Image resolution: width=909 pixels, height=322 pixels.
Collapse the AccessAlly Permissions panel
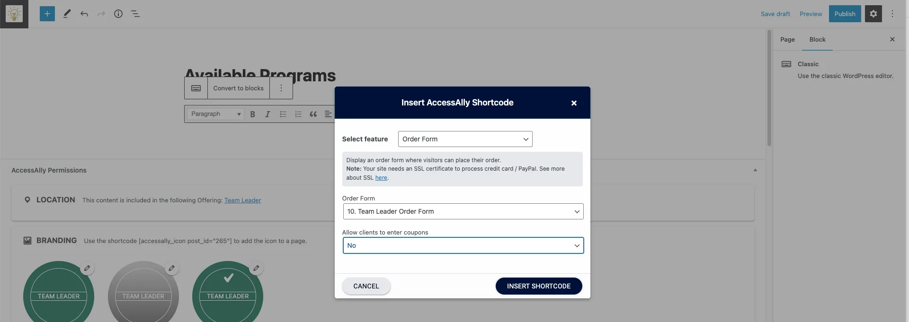tap(755, 170)
